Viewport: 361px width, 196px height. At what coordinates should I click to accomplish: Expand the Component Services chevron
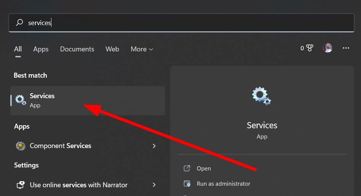coord(154,146)
